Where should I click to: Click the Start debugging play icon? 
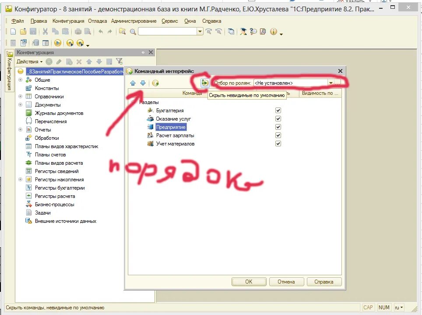pos(58,43)
